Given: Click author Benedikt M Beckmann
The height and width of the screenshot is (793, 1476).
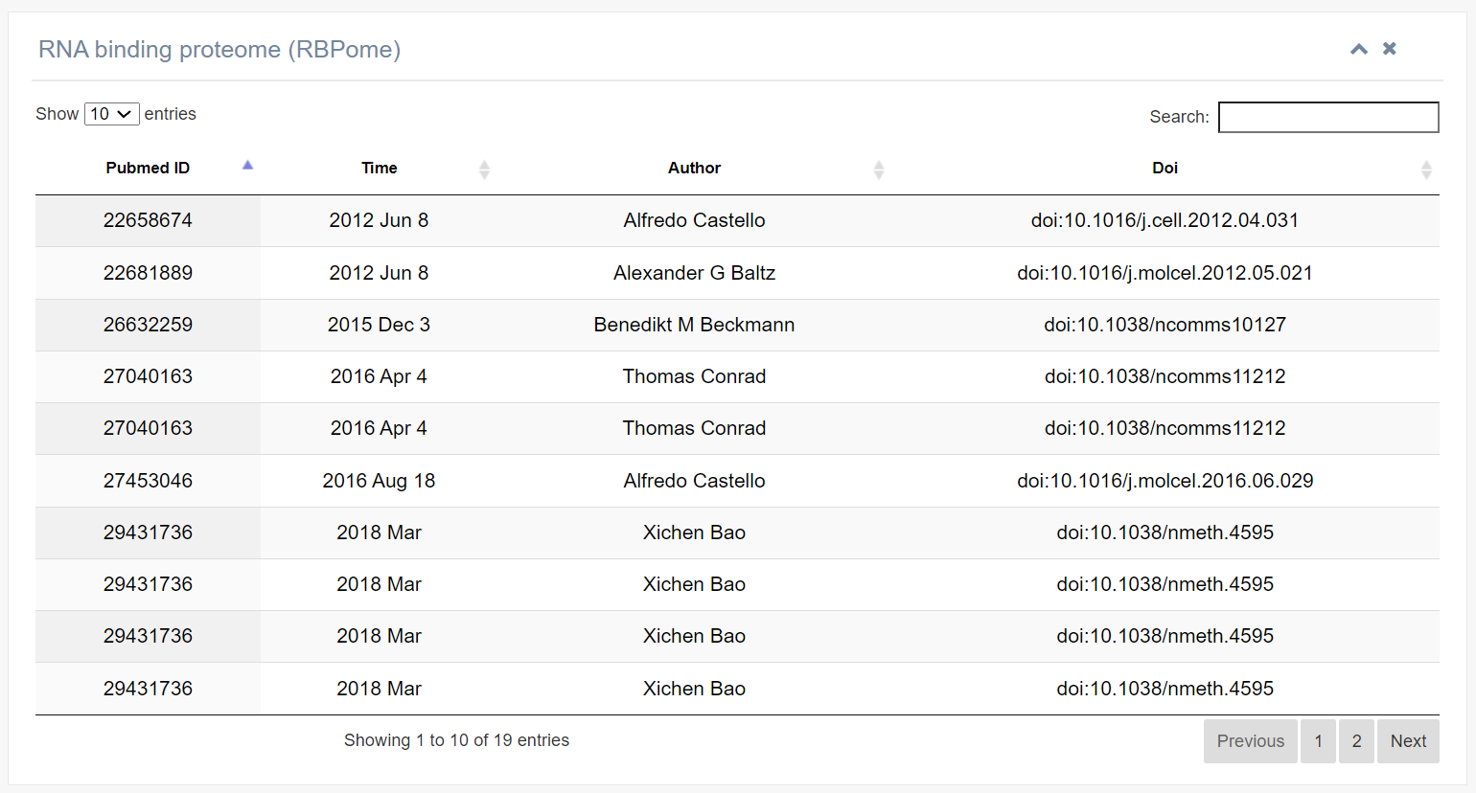Looking at the screenshot, I should click(694, 325).
